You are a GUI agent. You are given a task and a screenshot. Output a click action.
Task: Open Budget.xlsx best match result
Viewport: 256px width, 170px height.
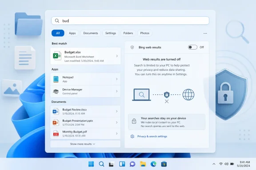pyautogui.click(x=85, y=56)
